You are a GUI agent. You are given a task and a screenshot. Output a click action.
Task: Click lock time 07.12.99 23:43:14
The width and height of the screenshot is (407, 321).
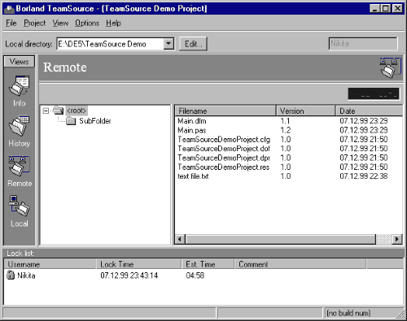129,275
